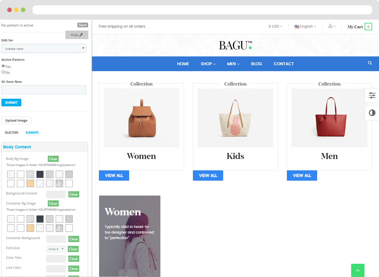
Task: Clear the Container Background color
Action: pos(74,239)
